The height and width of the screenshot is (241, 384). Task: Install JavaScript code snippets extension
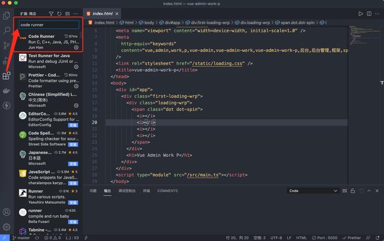(73, 183)
